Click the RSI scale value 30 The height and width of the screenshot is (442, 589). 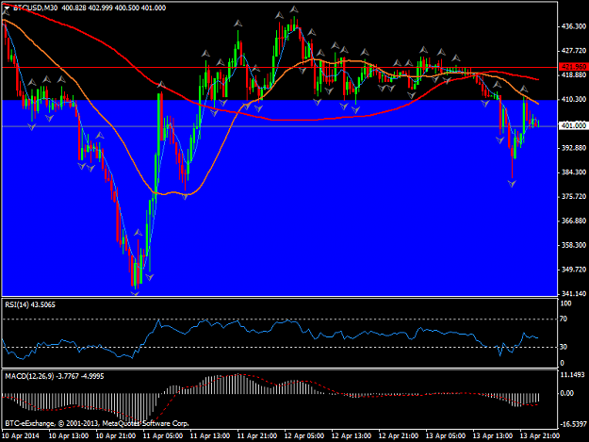pos(564,347)
